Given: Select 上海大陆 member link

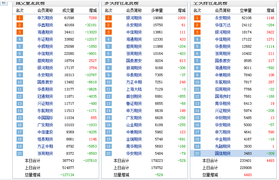Looking at the screenshot, I should tap(134, 89).
